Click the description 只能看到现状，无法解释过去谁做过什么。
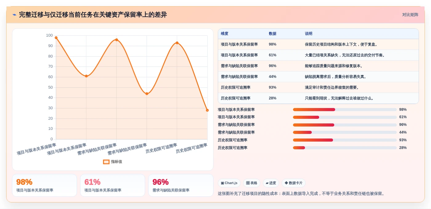Screen dimensions: 431x209 [x=340, y=98]
